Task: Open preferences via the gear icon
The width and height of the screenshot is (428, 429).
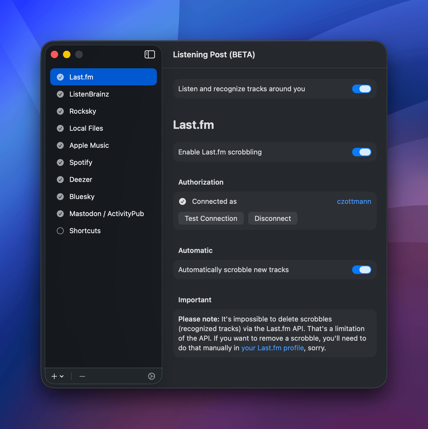Action: 151,376
